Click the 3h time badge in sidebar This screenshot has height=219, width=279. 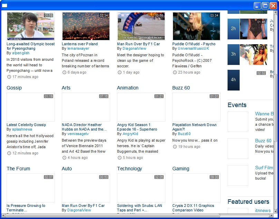pyautogui.click(x=233, y=54)
